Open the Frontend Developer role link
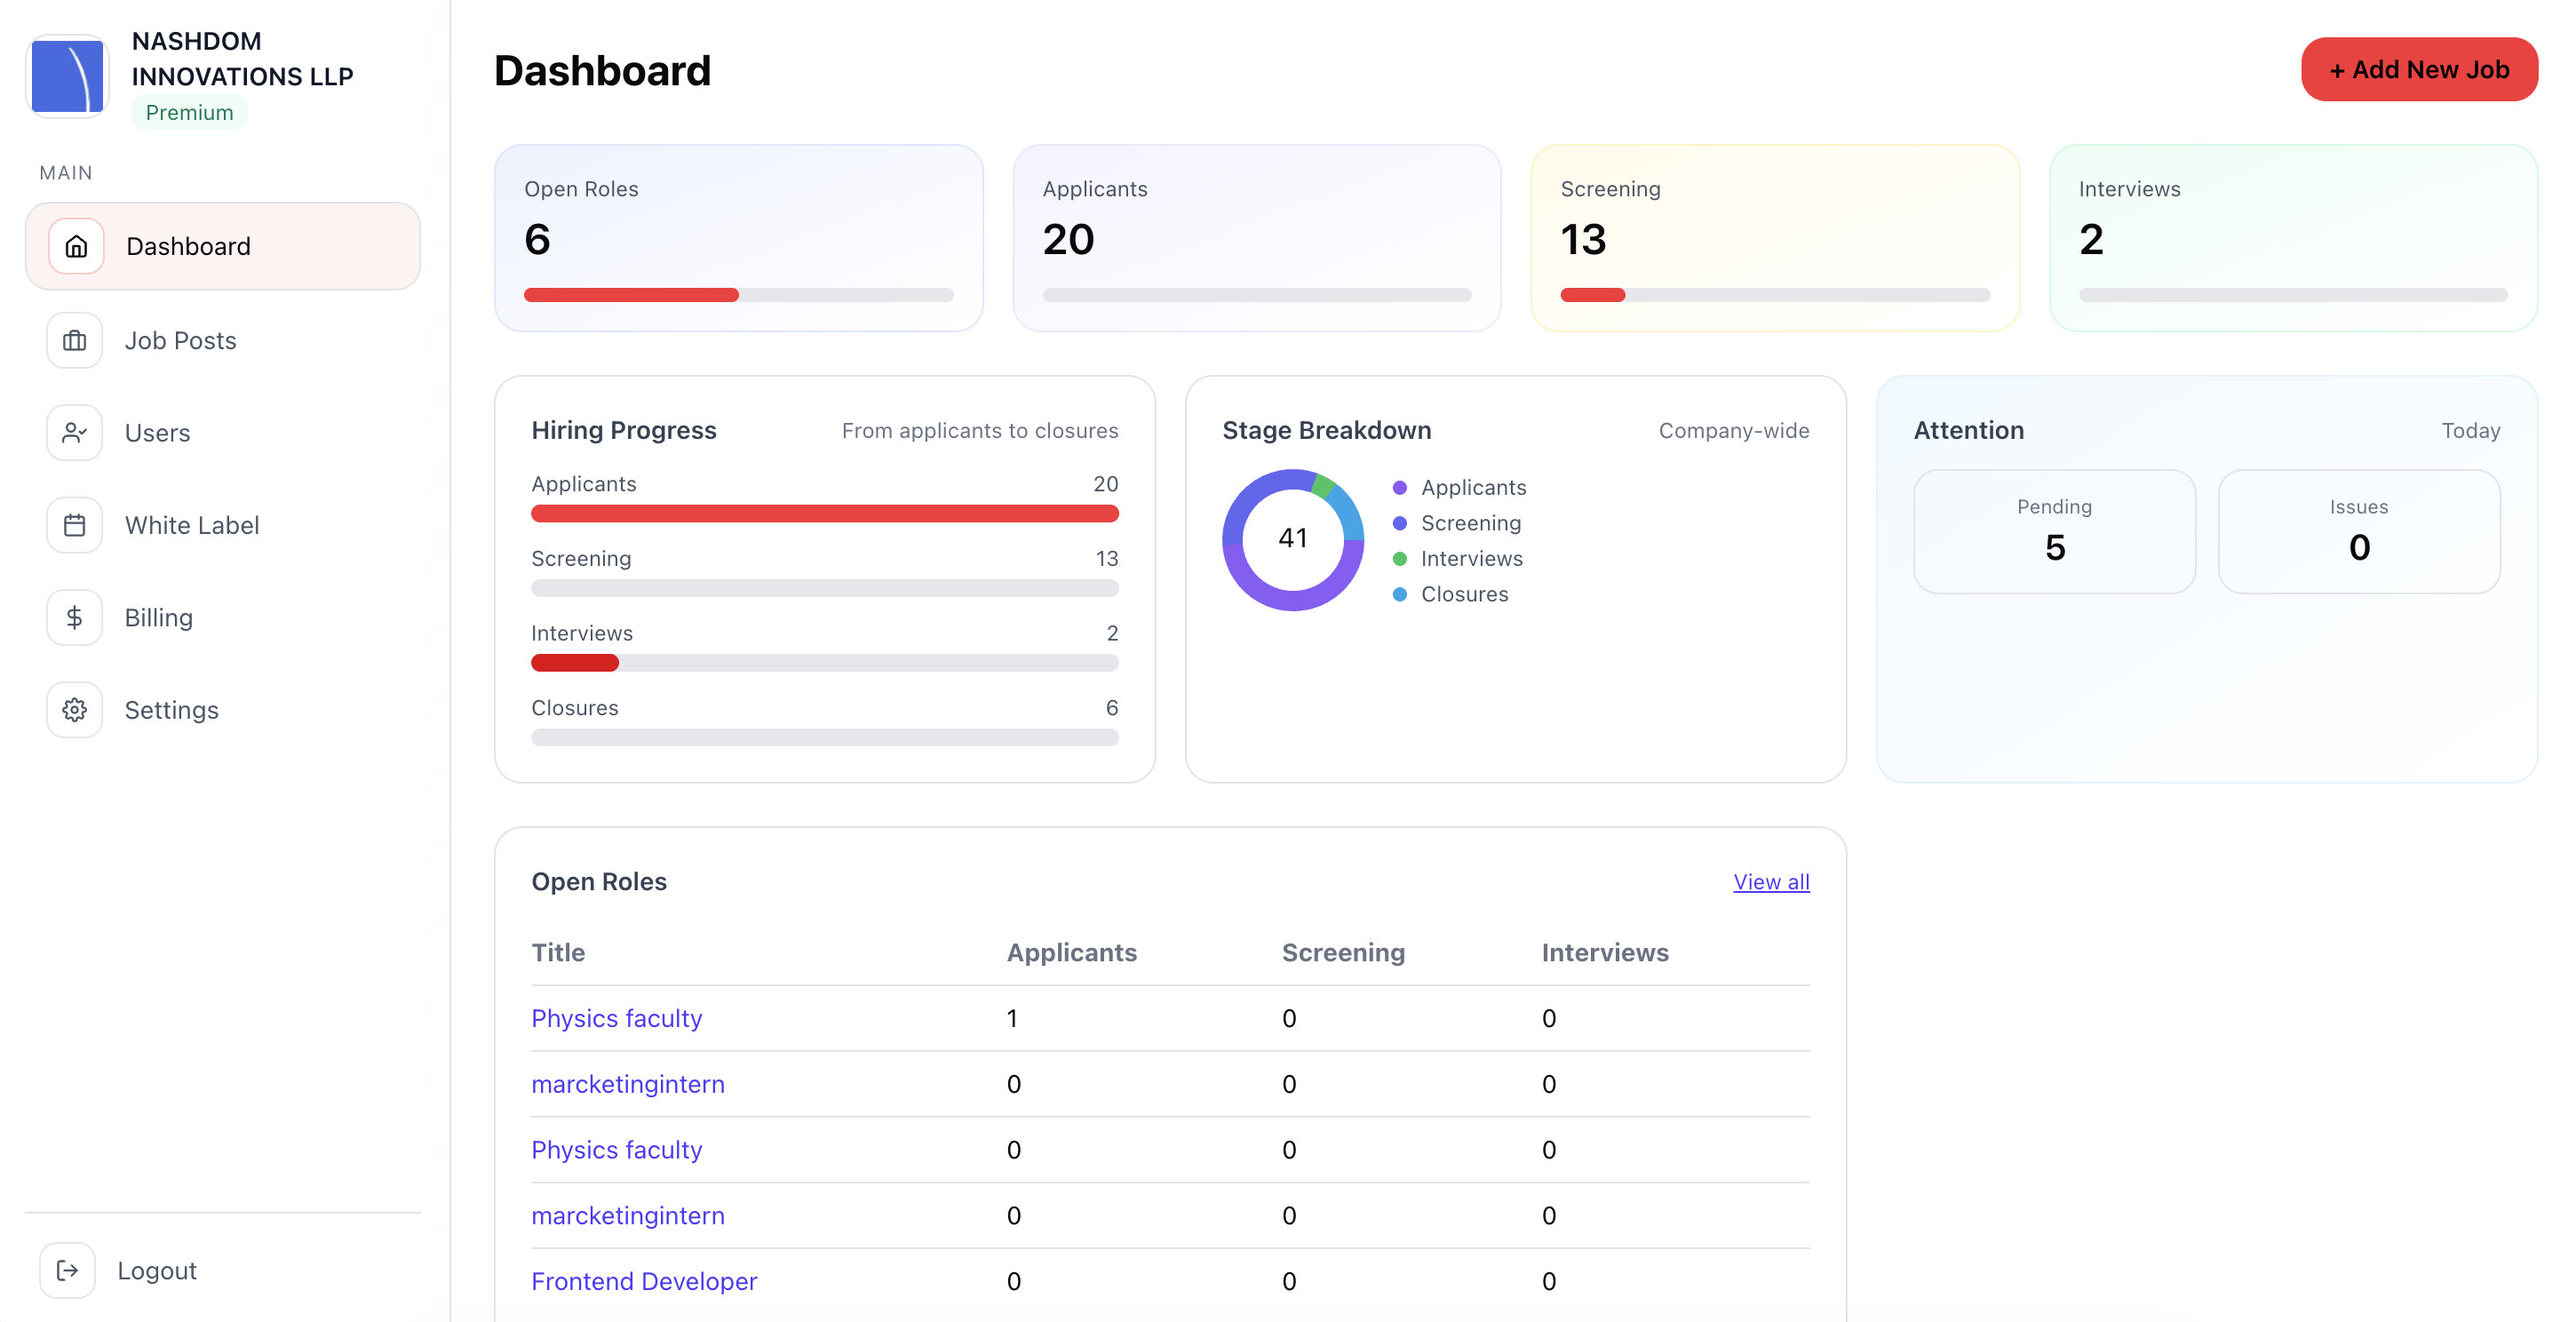The width and height of the screenshot is (2576, 1322). 643,1281
